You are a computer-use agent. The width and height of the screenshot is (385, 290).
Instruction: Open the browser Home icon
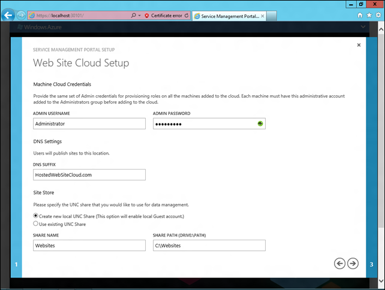pos(360,15)
